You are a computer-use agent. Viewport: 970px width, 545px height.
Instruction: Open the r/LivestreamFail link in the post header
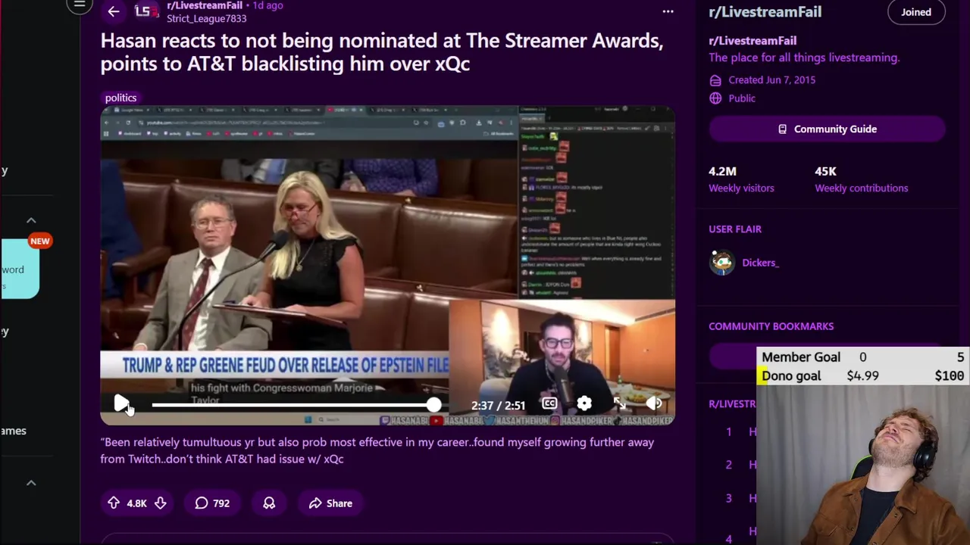click(205, 5)
